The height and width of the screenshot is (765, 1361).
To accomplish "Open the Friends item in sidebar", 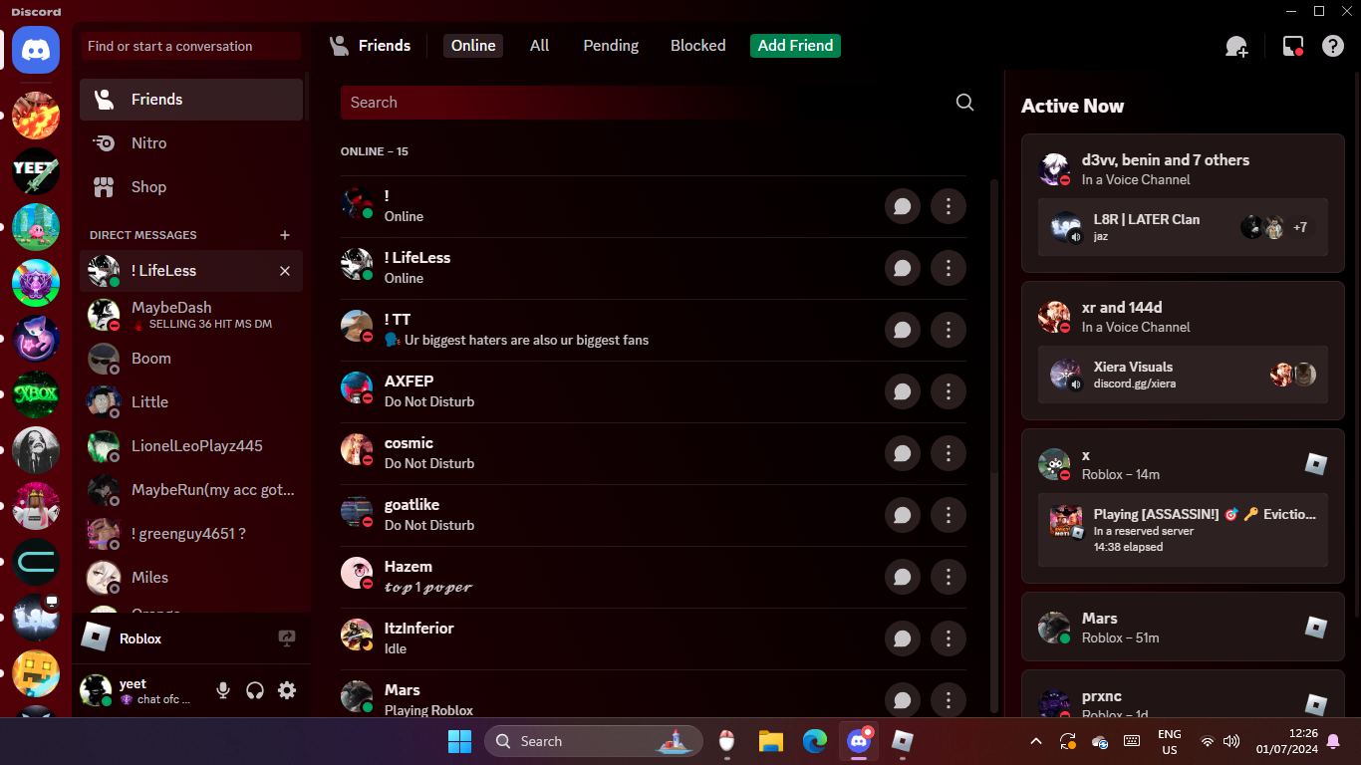I will (191, 100).
